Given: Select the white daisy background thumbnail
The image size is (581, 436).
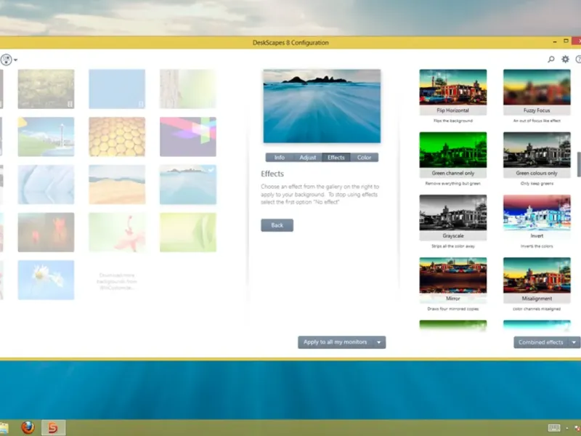Looking at the screenshot, I should (x=46, y=280).
